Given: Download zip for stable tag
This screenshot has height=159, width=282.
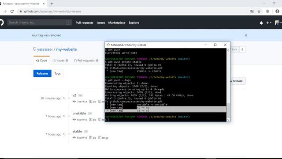Looking at the screenshot, I should tap(93, 138).
